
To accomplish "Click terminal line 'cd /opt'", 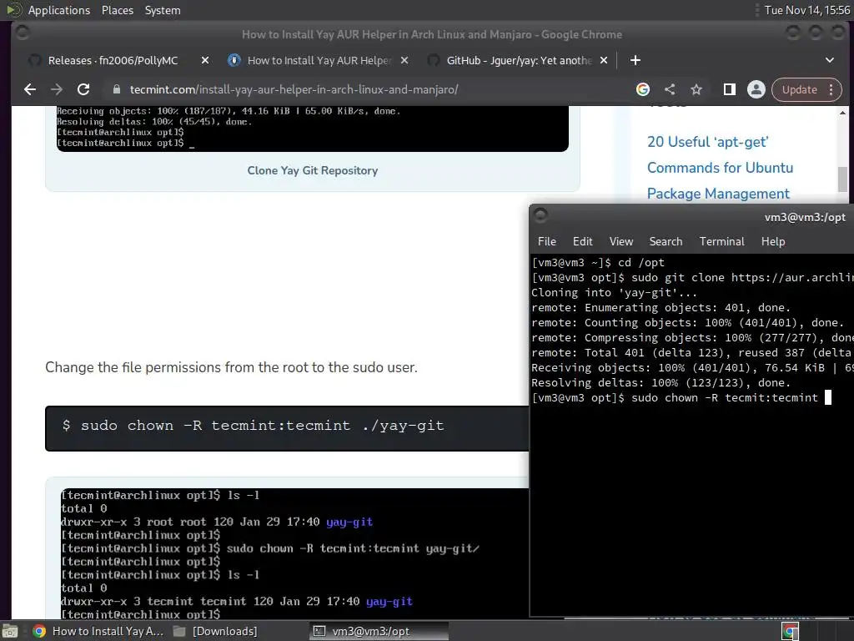I will click(x=598, y=262).
